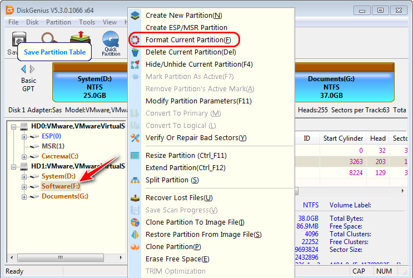Click the Start Cylinder value 3263
The width and height of the screenshot is (413, 278).
click(x=356, y=162)
